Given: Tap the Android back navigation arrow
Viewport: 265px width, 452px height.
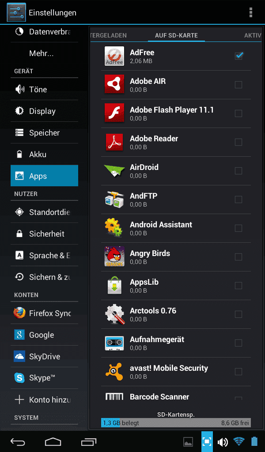Looking at the screenshot, I should click(18, 441).
